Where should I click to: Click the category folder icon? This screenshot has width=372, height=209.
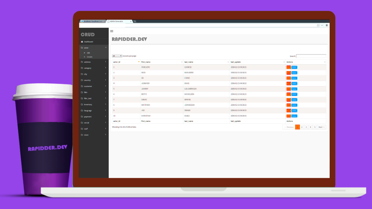click(82, 68)
